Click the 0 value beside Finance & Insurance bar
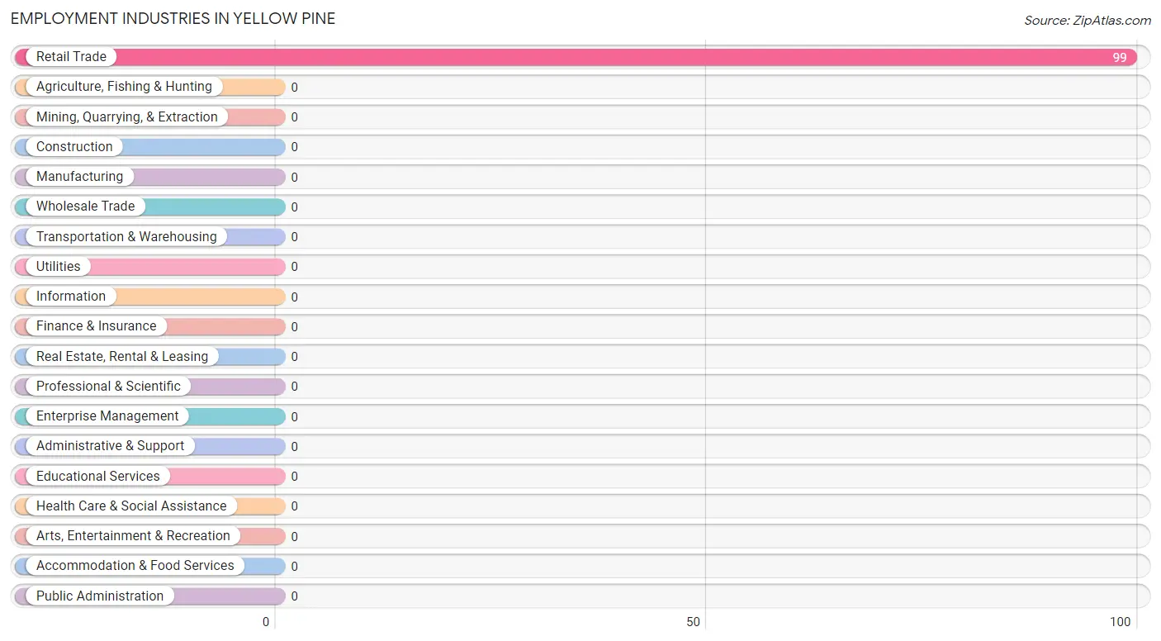This screenshot has height=641, width=1161. tap(294, 327)
